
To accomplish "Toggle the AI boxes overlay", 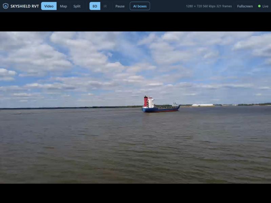I will (x=140, y=6).
